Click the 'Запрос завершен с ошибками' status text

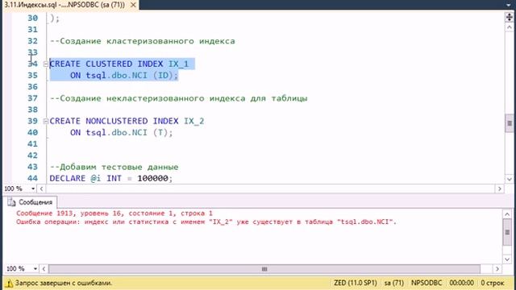(x=64, y=283)
